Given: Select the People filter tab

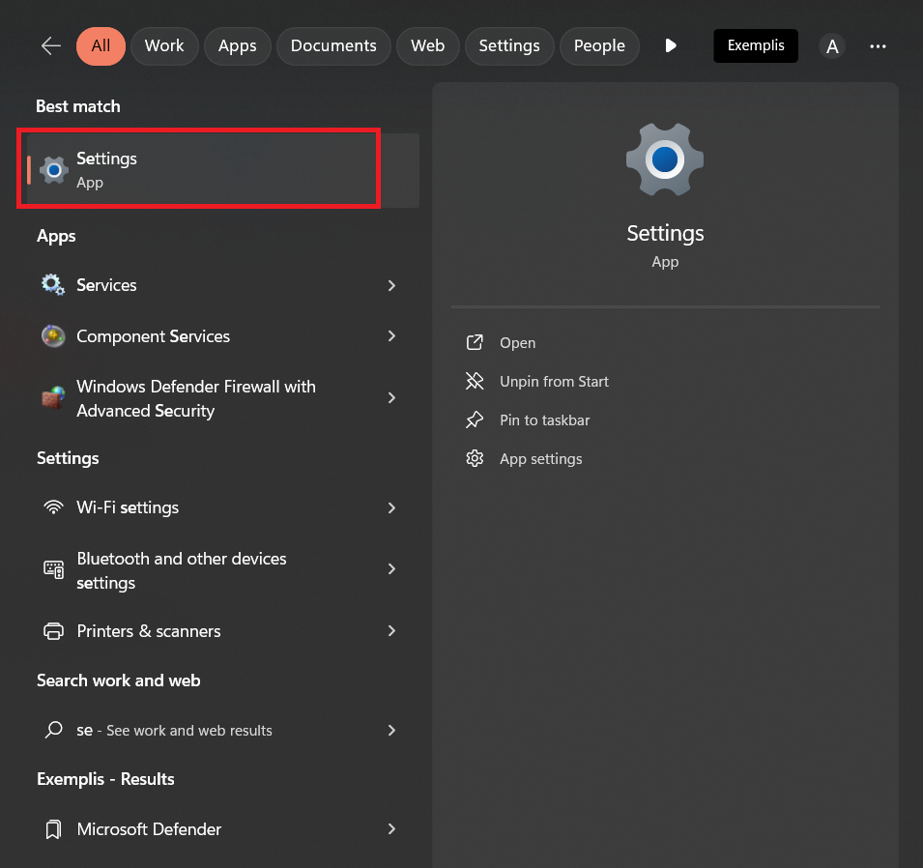Looking at the screenshot, I should tap(599, 46).
